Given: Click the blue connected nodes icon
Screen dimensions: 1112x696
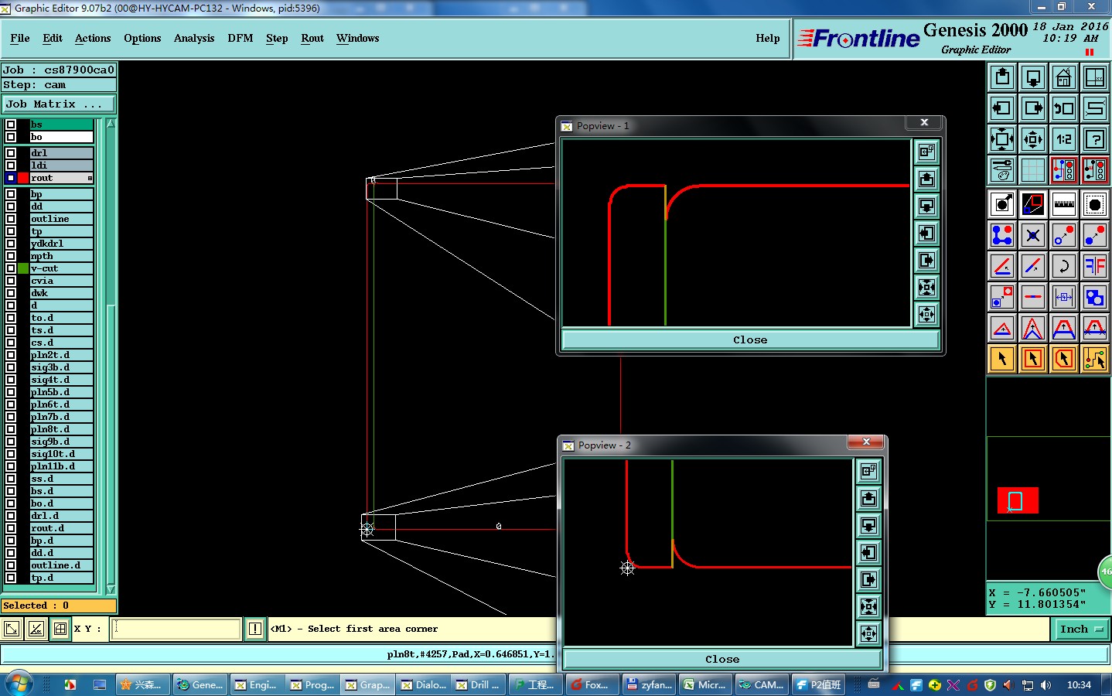Looking at the screenshot, I should click(x=1002, y=235).
